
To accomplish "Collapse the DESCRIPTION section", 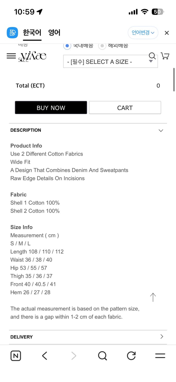I will point(161,130).
